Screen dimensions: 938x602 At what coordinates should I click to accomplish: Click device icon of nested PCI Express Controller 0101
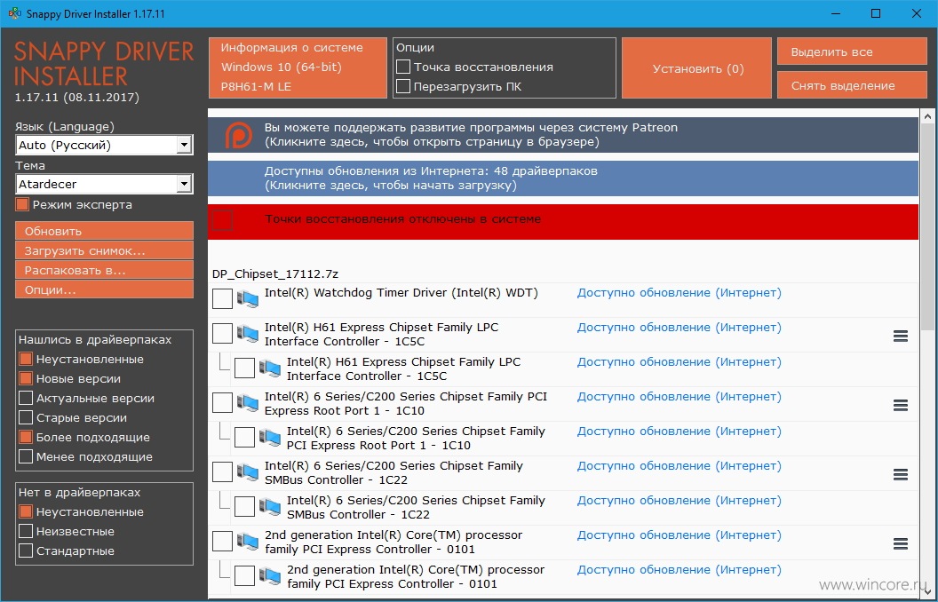point(270,575)
